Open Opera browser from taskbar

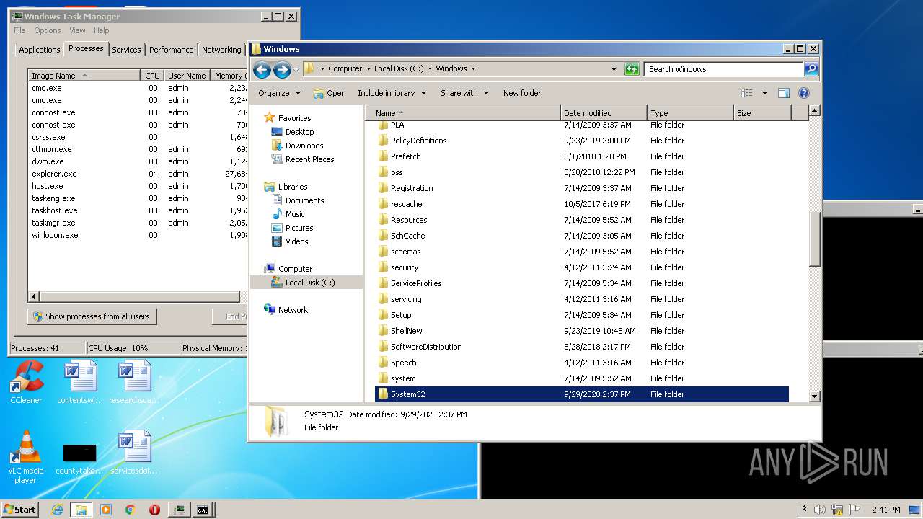click(x=154, y=510)
